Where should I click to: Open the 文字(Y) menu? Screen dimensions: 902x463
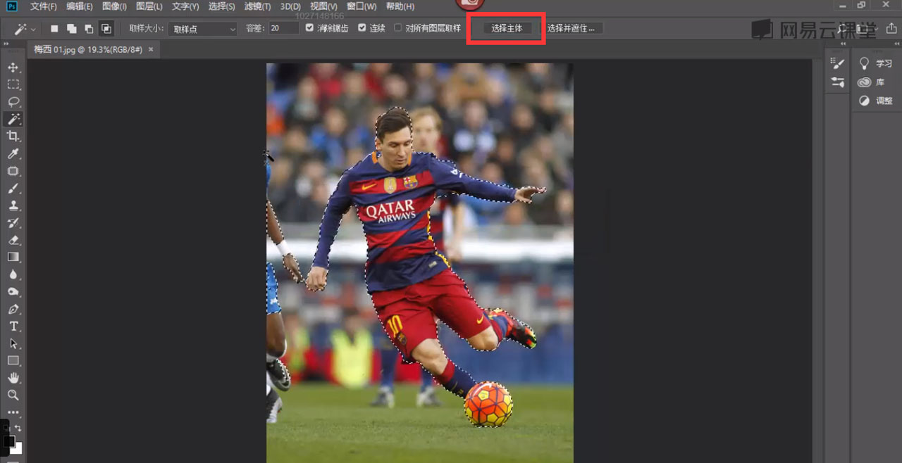pos(185,6)
